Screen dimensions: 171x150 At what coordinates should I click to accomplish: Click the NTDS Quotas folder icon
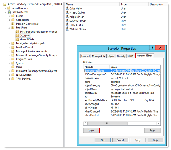tap(13, 75)
